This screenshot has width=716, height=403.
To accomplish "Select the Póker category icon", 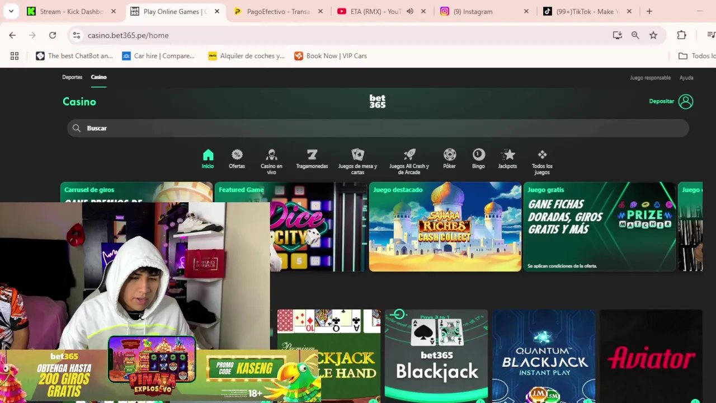I will click(450, 158).
